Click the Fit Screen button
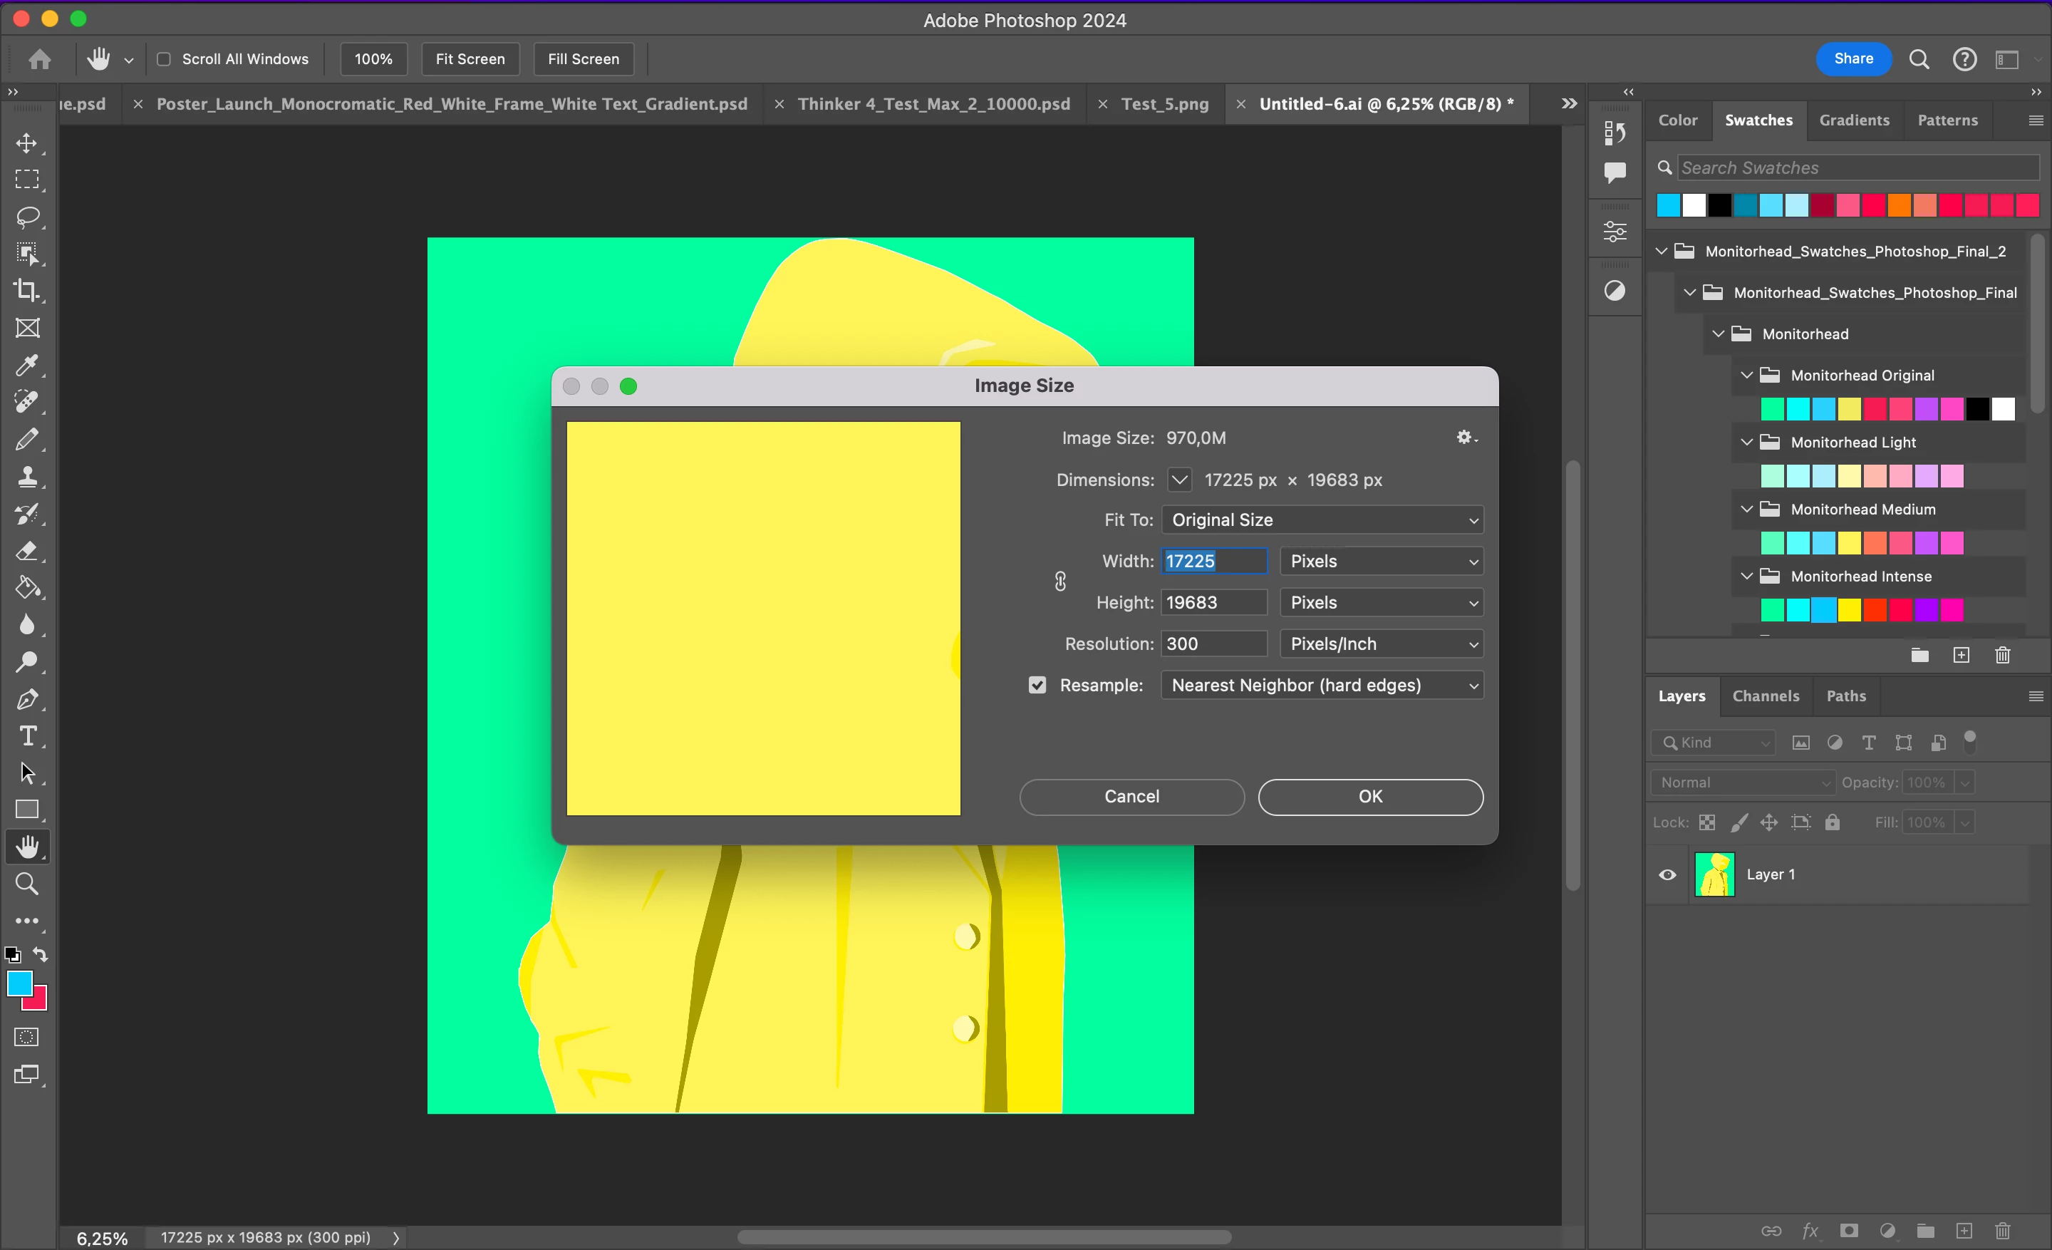Viewport: 2052px width, 1250px height. [x=470, y=59]
